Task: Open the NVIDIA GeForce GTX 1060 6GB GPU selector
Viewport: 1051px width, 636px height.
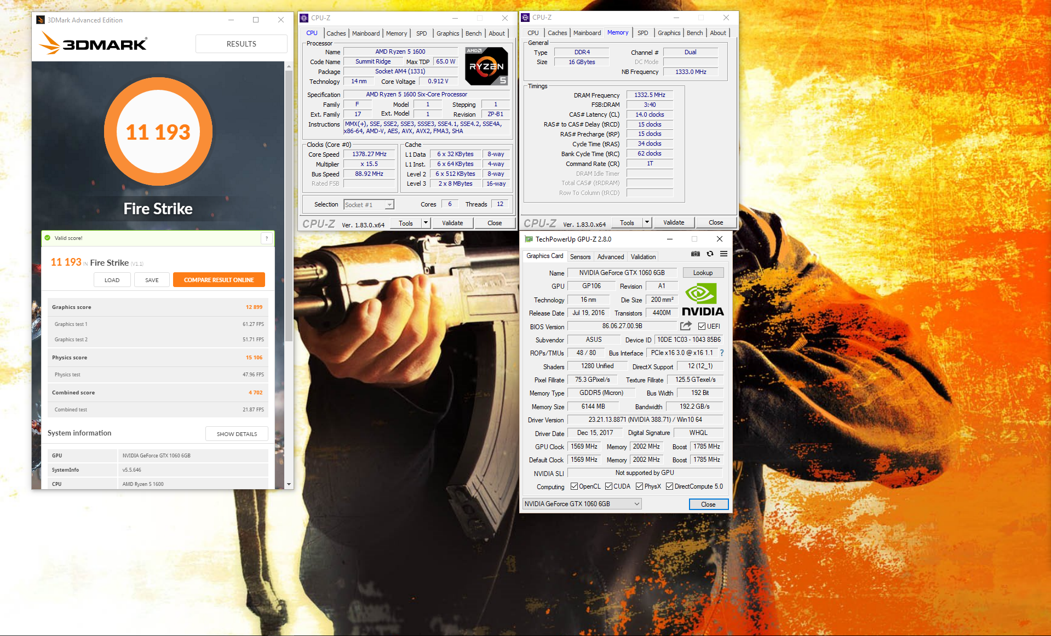Action: pyautogui.click(x=582, y=504)
